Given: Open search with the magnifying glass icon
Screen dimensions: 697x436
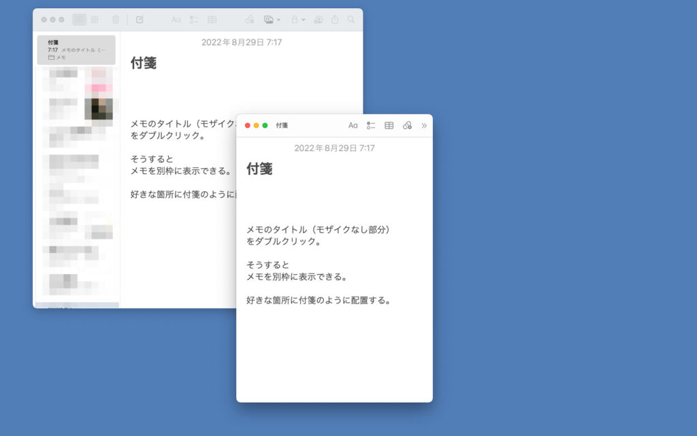Looking at the screenshot, I should (x=351, y=19).
